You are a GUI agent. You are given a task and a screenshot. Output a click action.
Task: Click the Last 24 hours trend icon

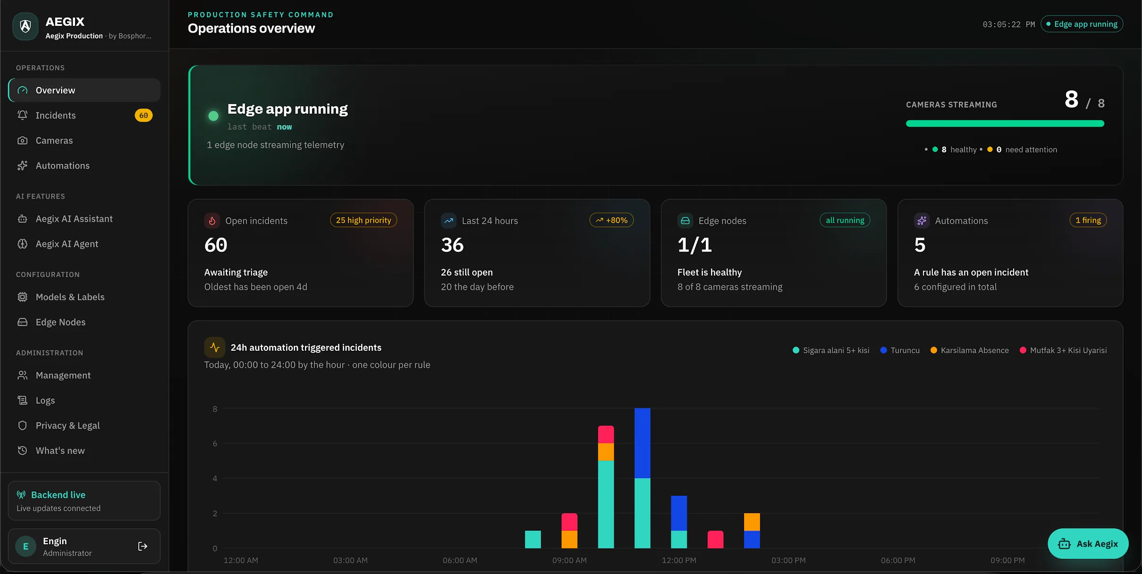448,220
